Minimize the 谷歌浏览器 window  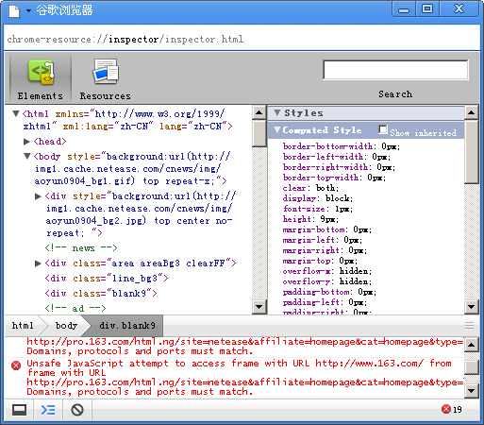(x=404, y=8)
